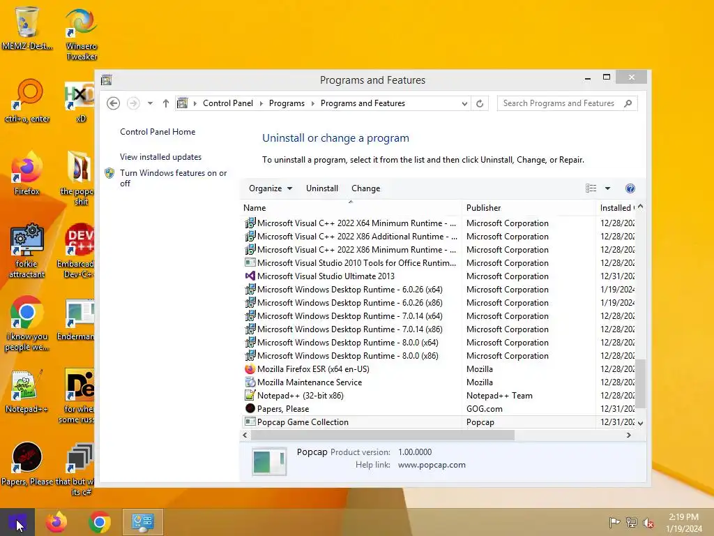Select Popcap Game Collection row
This screenshot has width=714, height=536.
(x=439, y=422)
